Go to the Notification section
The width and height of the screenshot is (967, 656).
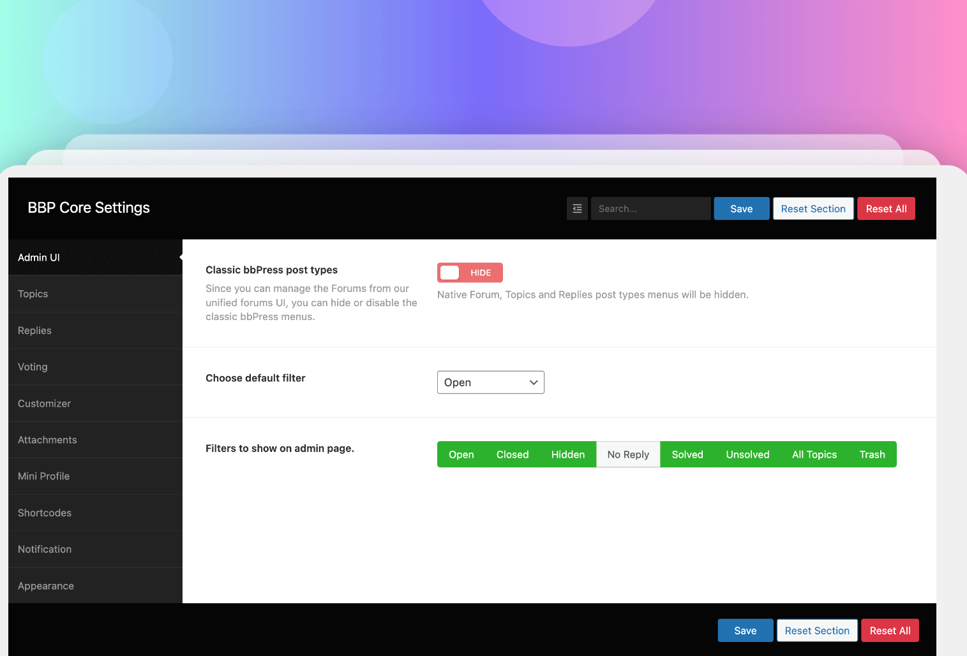click(95, 549)
